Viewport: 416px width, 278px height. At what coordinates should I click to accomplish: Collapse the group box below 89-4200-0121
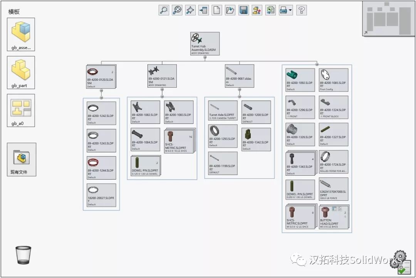162,97
